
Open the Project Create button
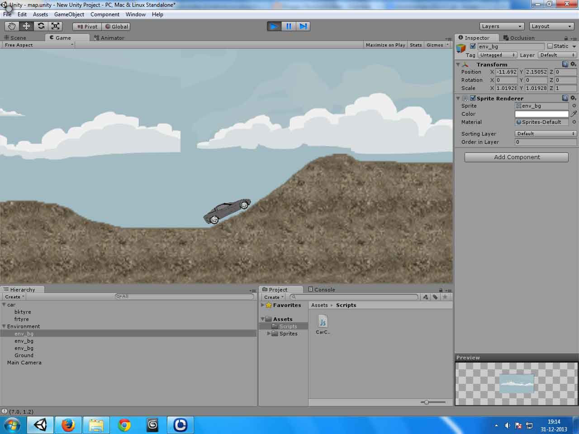click(274, 297)
